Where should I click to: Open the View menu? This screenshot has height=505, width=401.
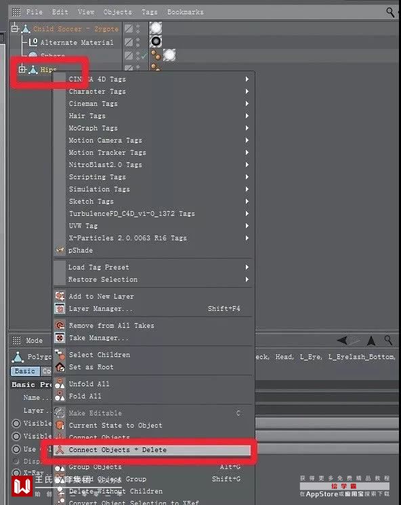[x=86, y=12]
